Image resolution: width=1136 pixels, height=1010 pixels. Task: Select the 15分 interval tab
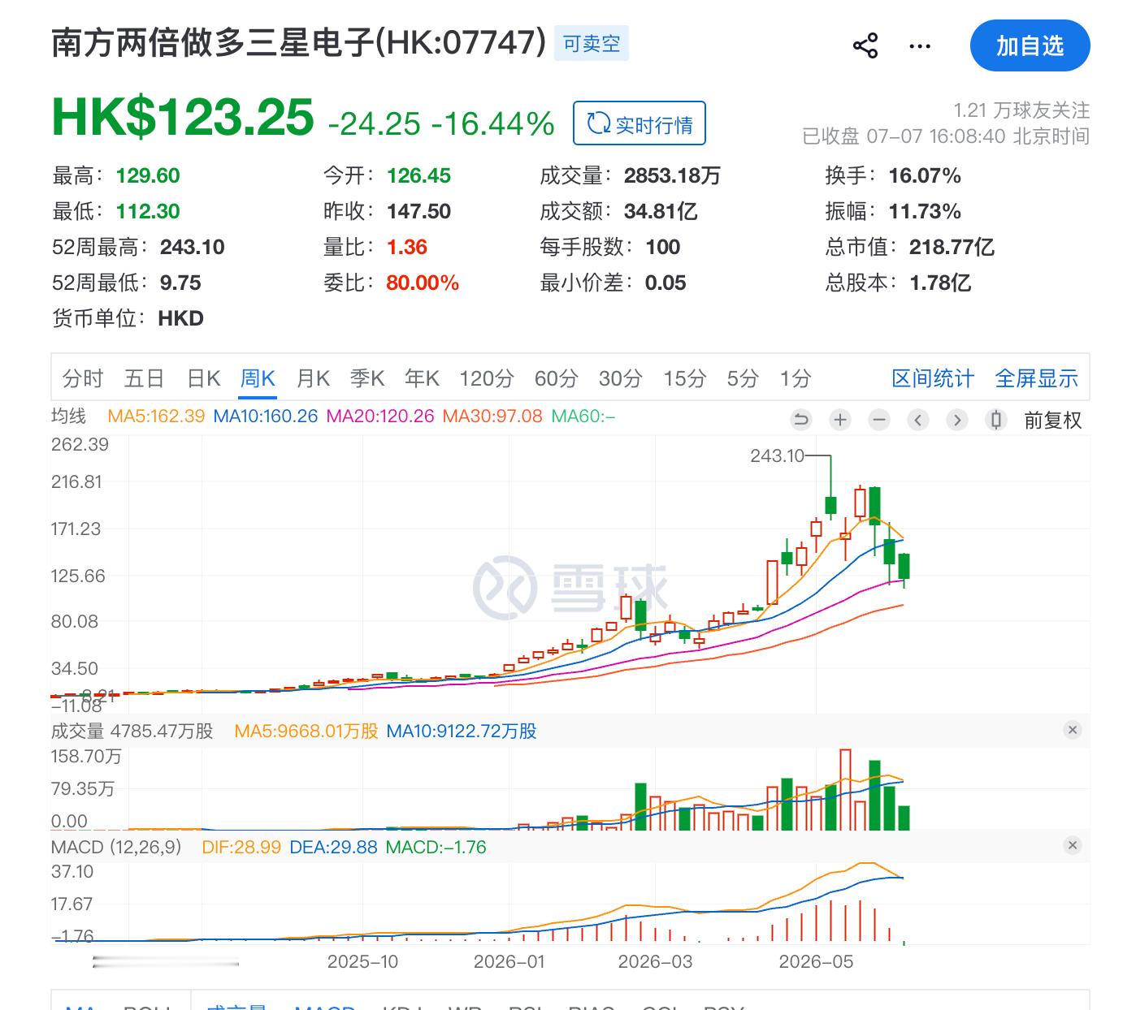click(685, 378)
